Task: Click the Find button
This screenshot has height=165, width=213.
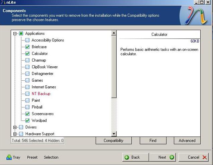Action: (x=153, y=140)
